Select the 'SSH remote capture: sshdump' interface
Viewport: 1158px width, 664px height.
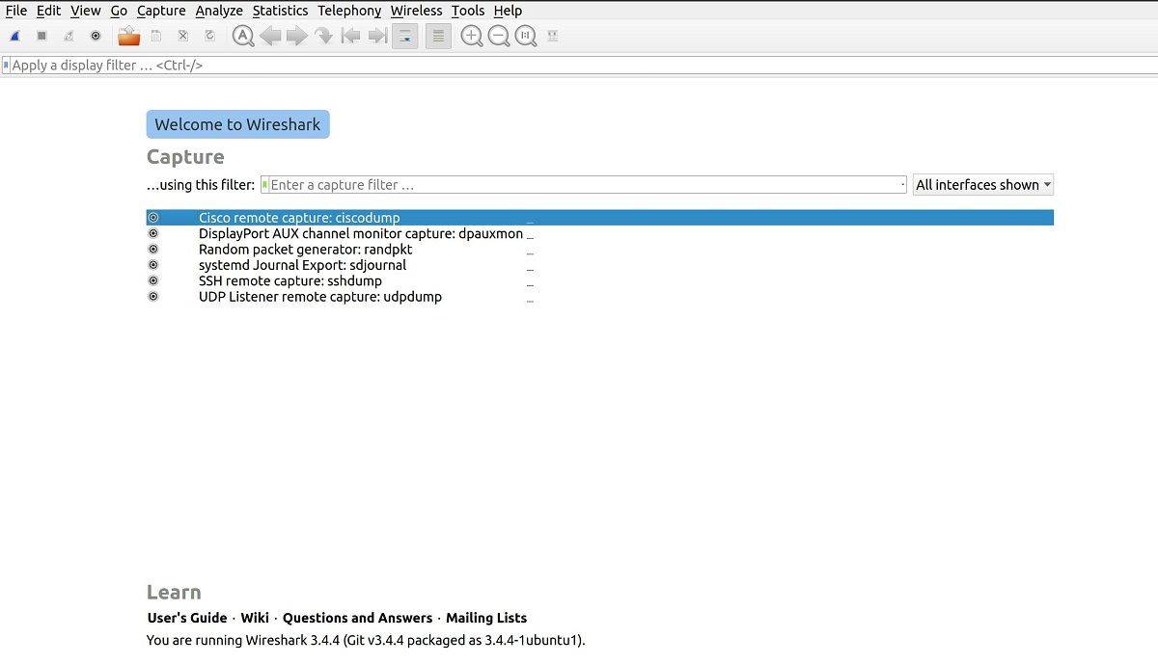(599, 280)
